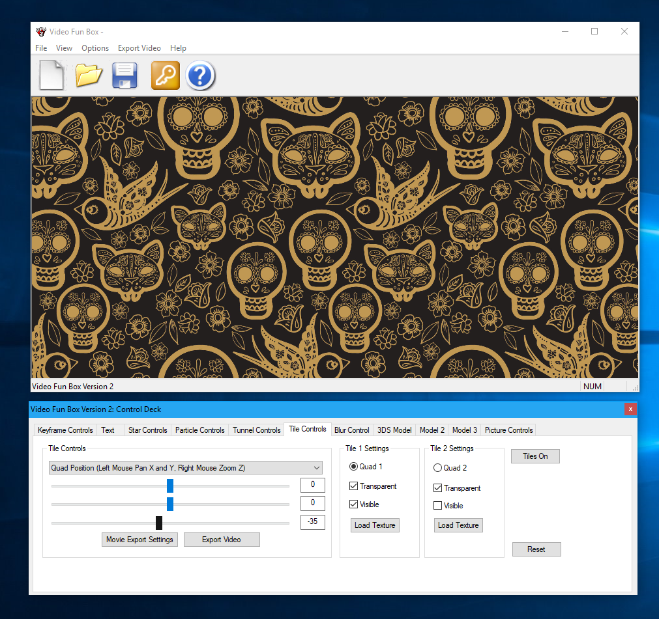Click the Tiles On button

tap(535, 456)
